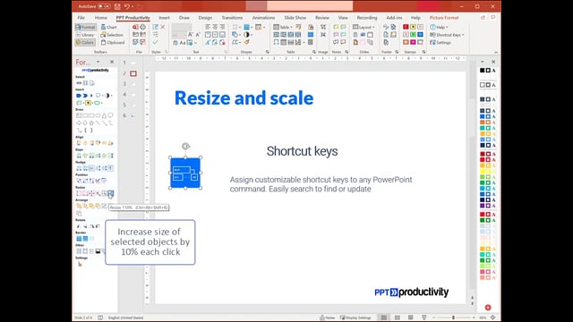This screenshot has width=573, height=322.
Task: Click the green checkmark icon in Styles group
Action: click(x=155, y=43)
